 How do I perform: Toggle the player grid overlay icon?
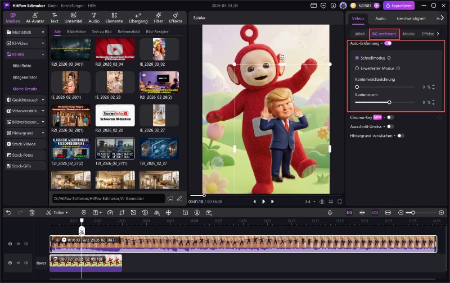coord(331,202)
